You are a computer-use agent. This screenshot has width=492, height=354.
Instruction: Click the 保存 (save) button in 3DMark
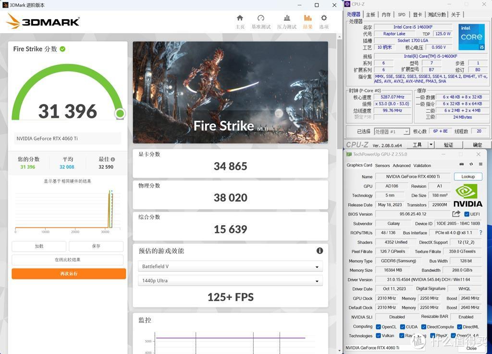(x=96, y=246)
